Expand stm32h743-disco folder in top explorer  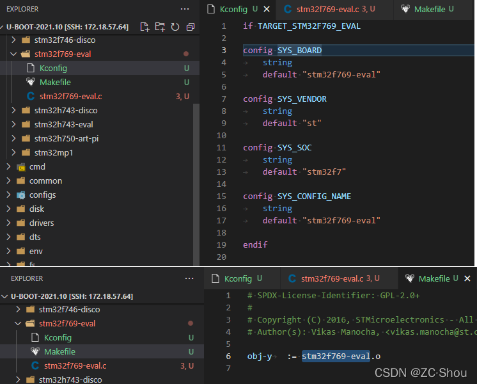[13, 110]
